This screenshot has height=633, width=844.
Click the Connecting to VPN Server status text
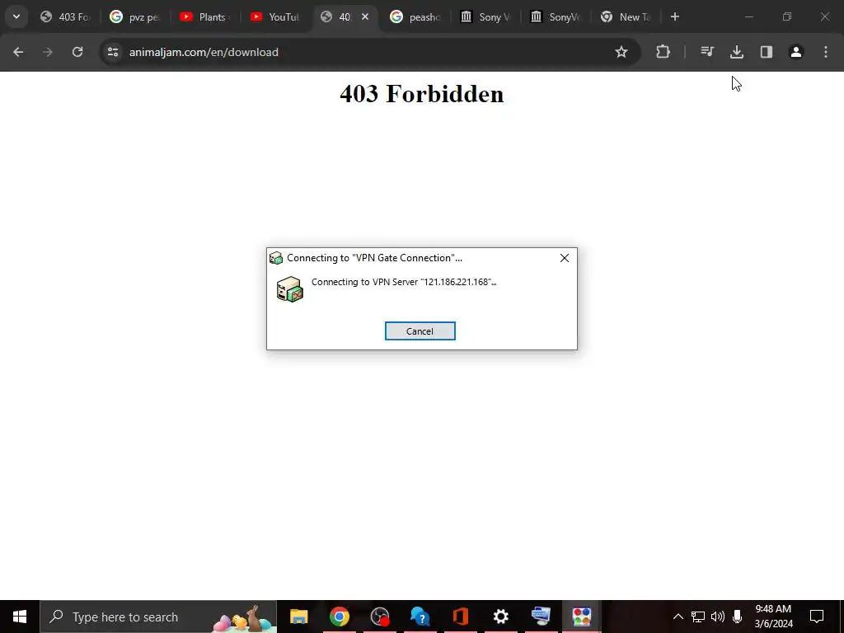tap(404, 282)
